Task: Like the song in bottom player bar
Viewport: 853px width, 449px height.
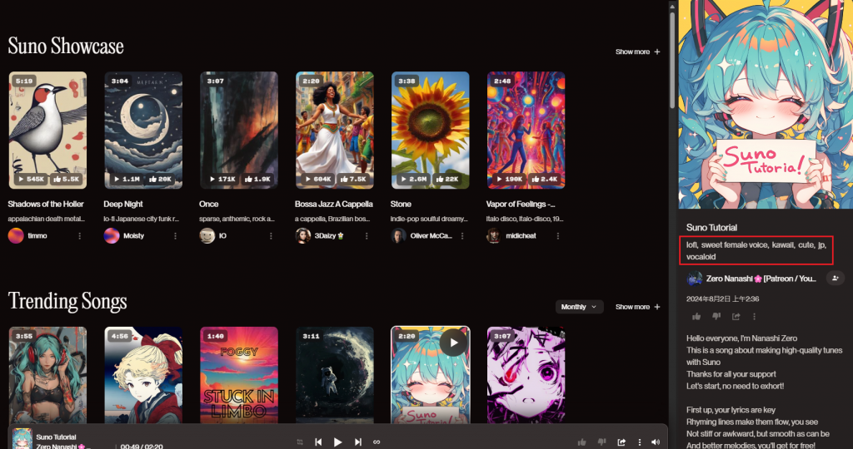Action: pyautogui.click(x=582, y=442)
